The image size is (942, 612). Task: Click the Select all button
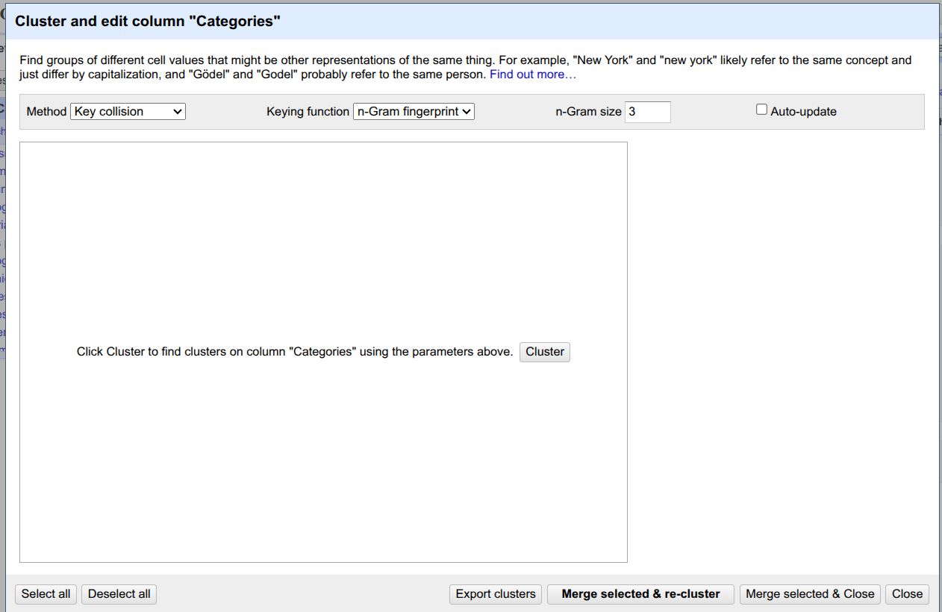[46, 594]
